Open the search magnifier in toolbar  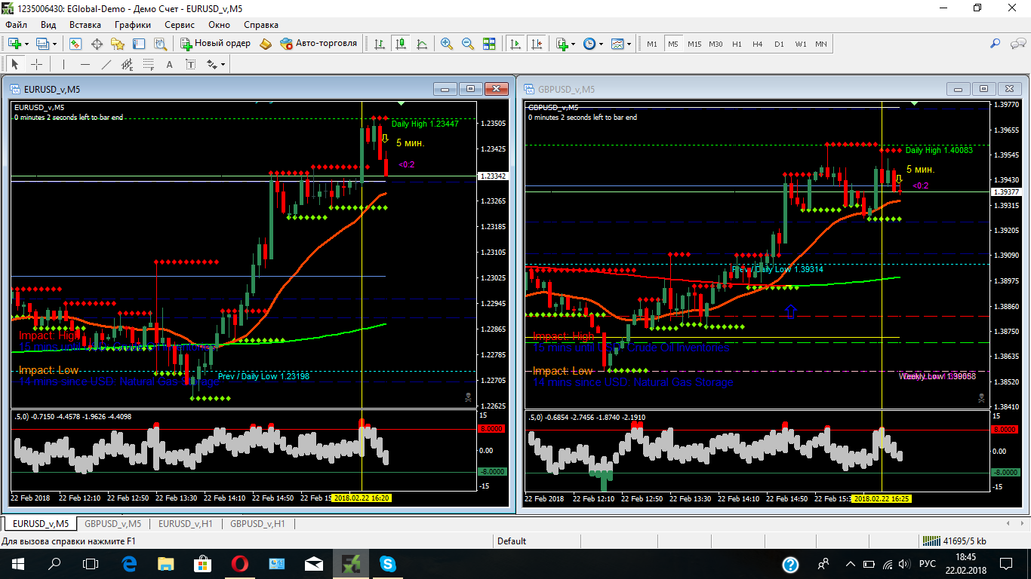pyautogui.click(x=996, y=44)
